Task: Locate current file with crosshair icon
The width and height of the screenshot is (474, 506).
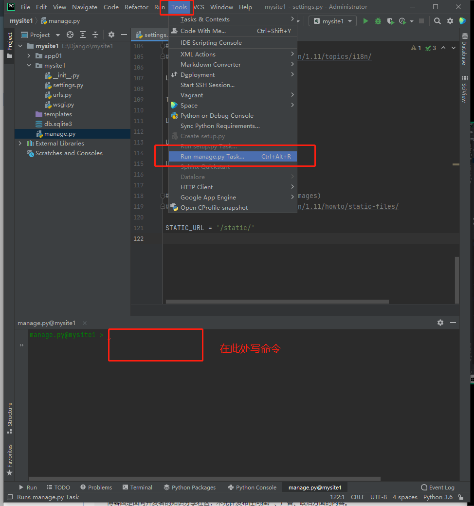Action: (70, 35)
